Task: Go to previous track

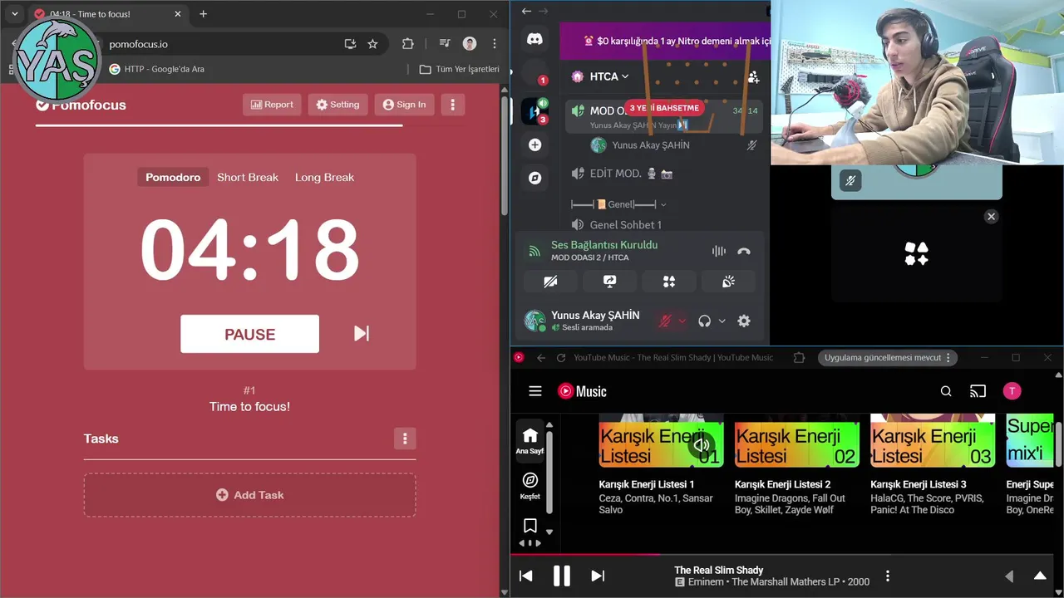Action: [525, 576]
